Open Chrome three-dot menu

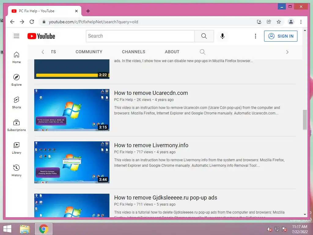[301, 22]
